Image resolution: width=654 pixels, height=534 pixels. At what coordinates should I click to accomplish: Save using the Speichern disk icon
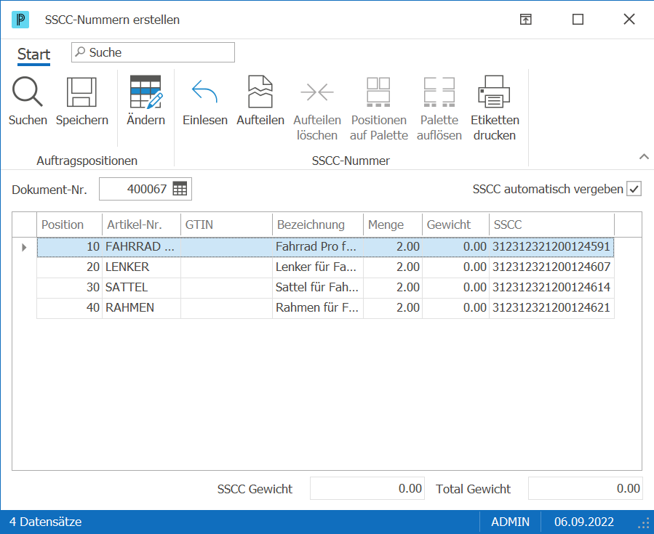81,92
